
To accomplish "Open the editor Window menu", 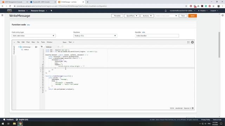I will pyautogui.click(x=49, y=42).
